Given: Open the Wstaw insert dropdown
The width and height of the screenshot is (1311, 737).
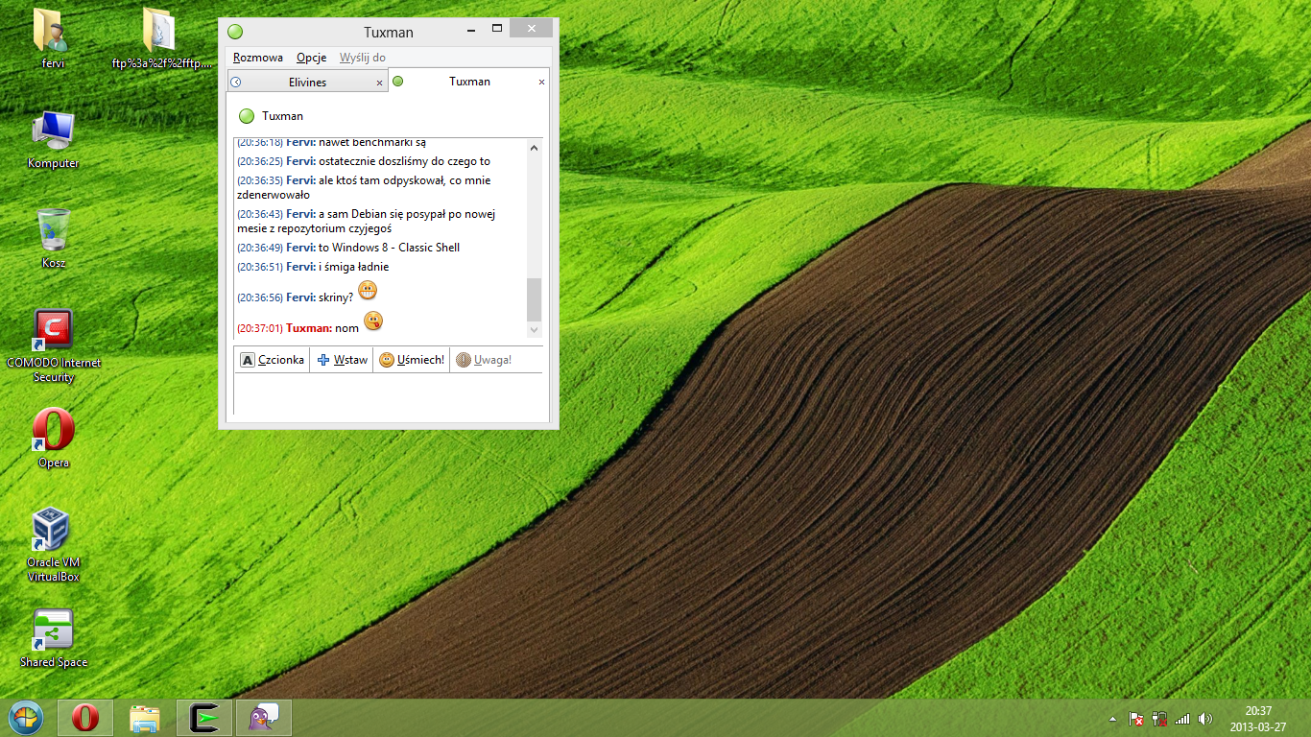Looking at the screenshot, I should pos(343,360).
